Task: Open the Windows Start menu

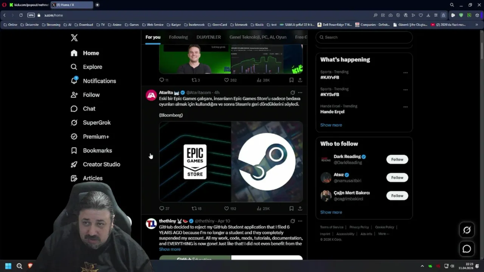Action: coord(8,266)
